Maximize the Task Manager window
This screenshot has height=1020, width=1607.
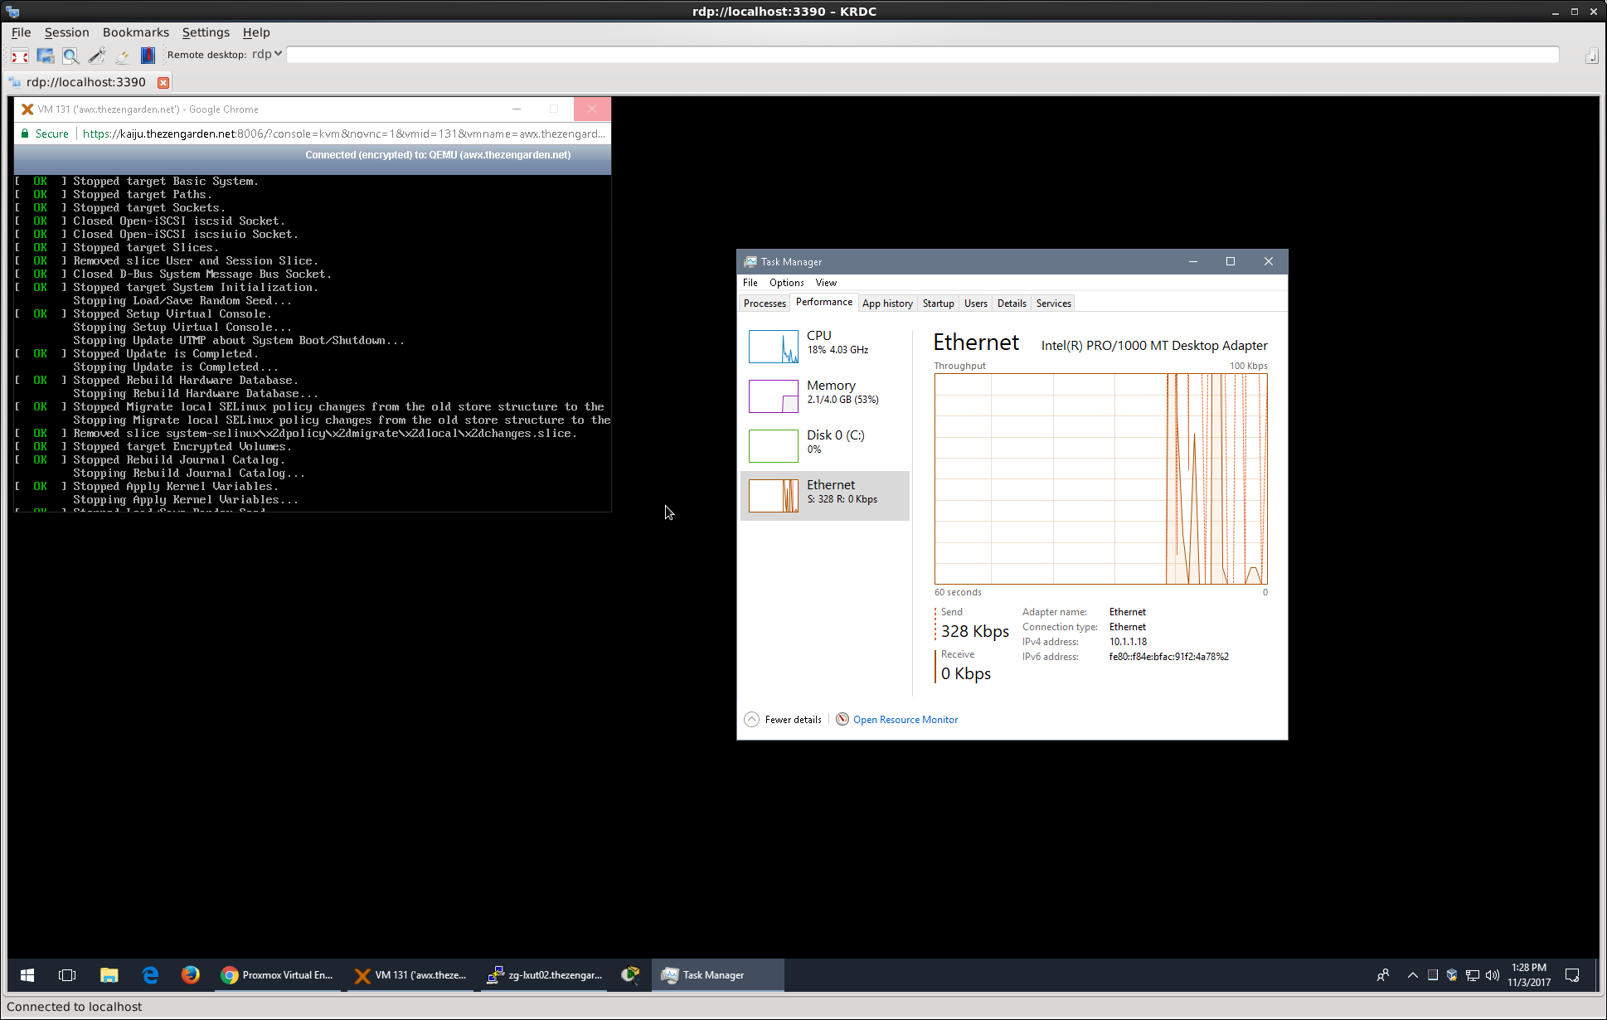point(1231,261)
